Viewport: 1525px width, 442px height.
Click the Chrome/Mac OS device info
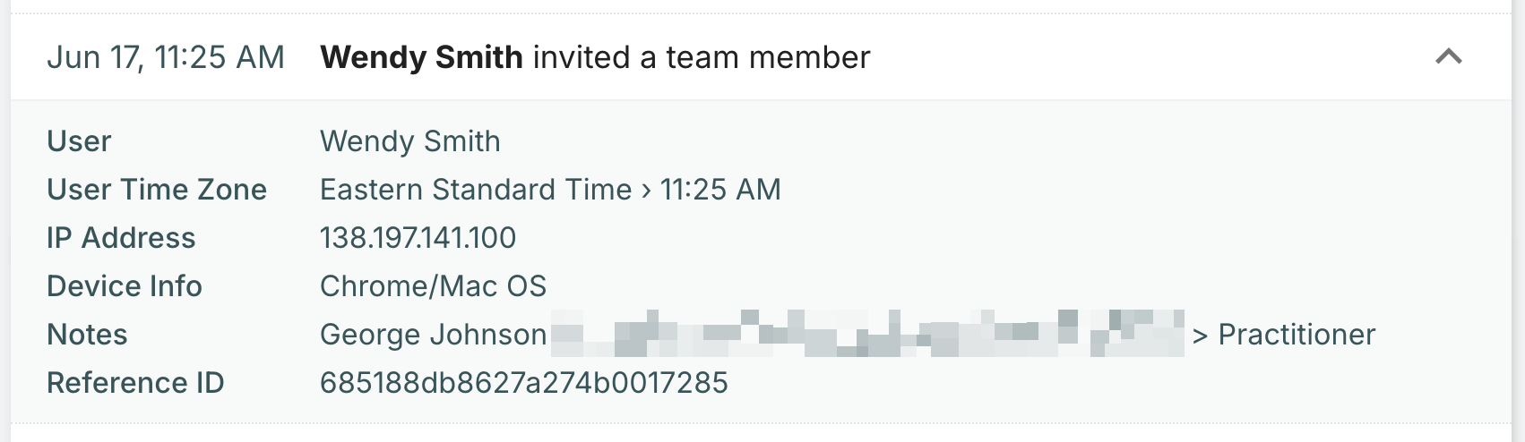pyautogui.click(x=433, y=286)
